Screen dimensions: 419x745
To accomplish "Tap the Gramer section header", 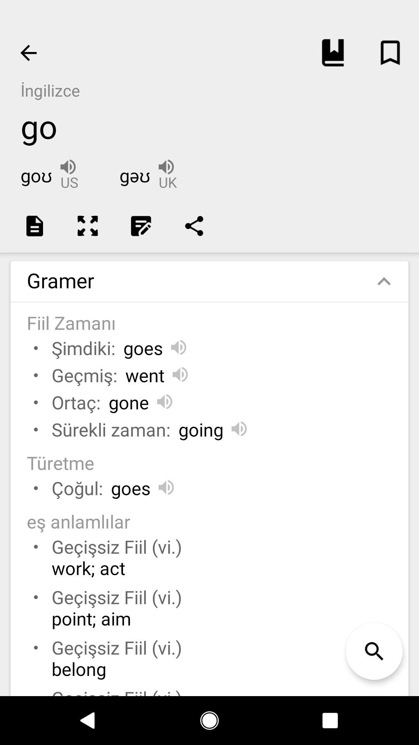I will pyautogui.click(x=209, y=281).
